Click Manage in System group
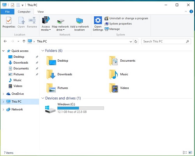Viewport: 195px width, 156px height. click(112, 29)
